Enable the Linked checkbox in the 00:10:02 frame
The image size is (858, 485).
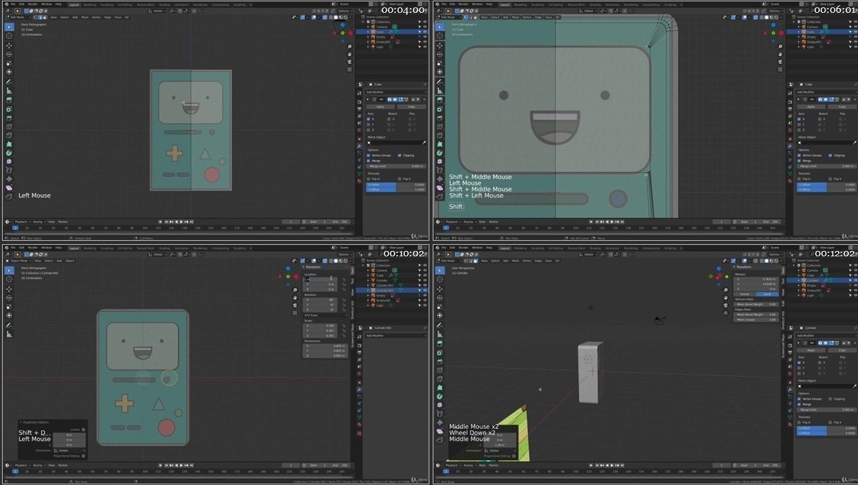83,429
